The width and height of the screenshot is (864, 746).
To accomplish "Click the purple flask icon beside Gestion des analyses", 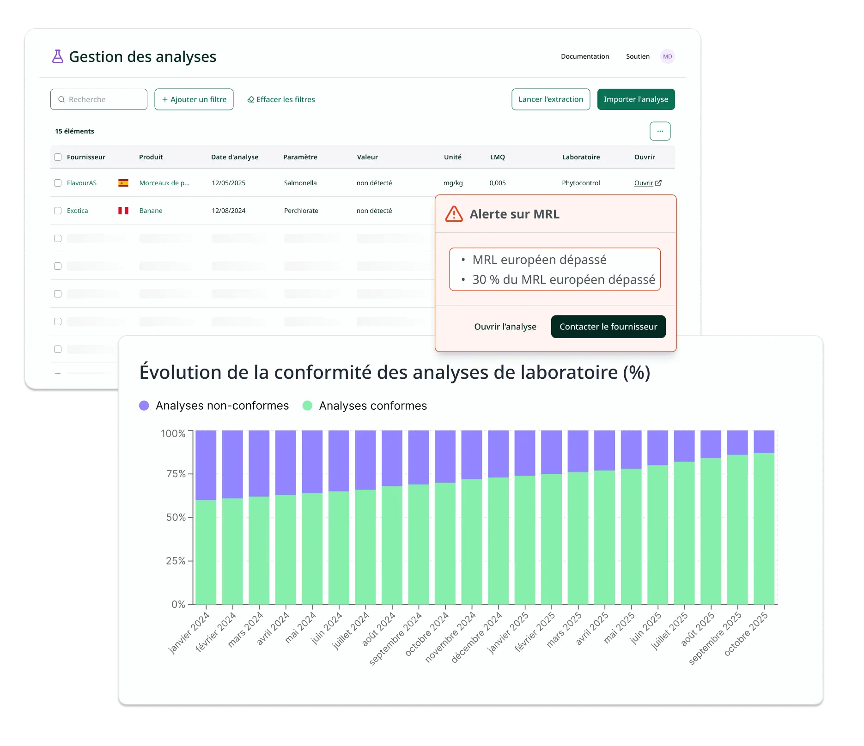I will [x=58, y=56].
